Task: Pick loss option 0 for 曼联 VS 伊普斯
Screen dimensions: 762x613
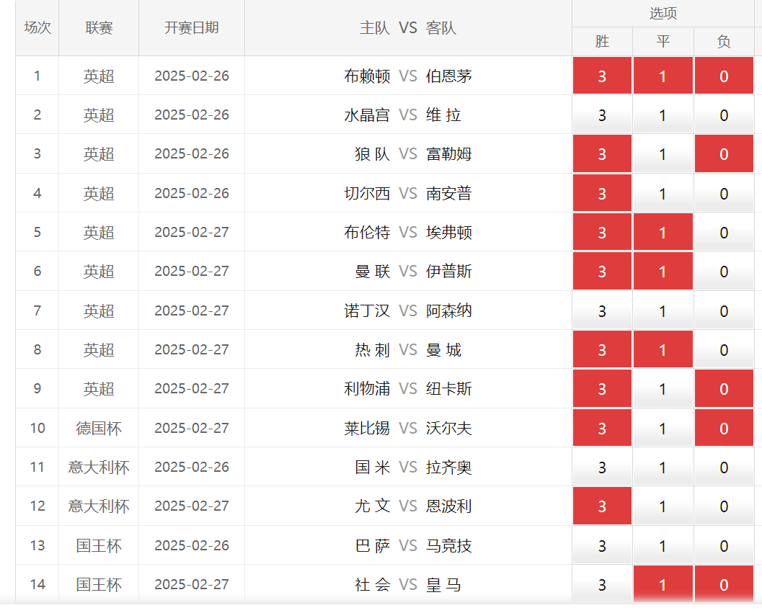Action: [724, 271]
